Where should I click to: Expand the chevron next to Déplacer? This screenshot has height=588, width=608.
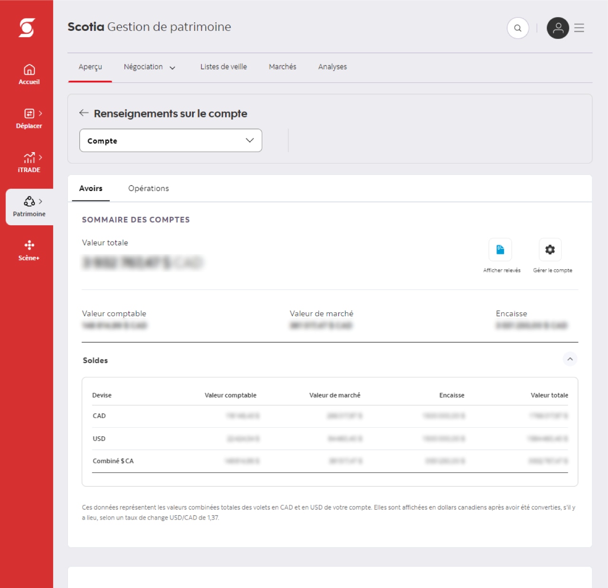click(40, 113)
